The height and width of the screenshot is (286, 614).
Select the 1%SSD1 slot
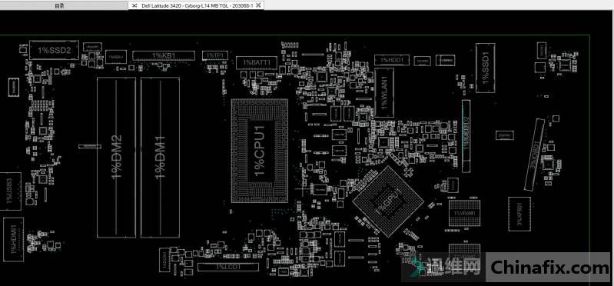(486, 68)
